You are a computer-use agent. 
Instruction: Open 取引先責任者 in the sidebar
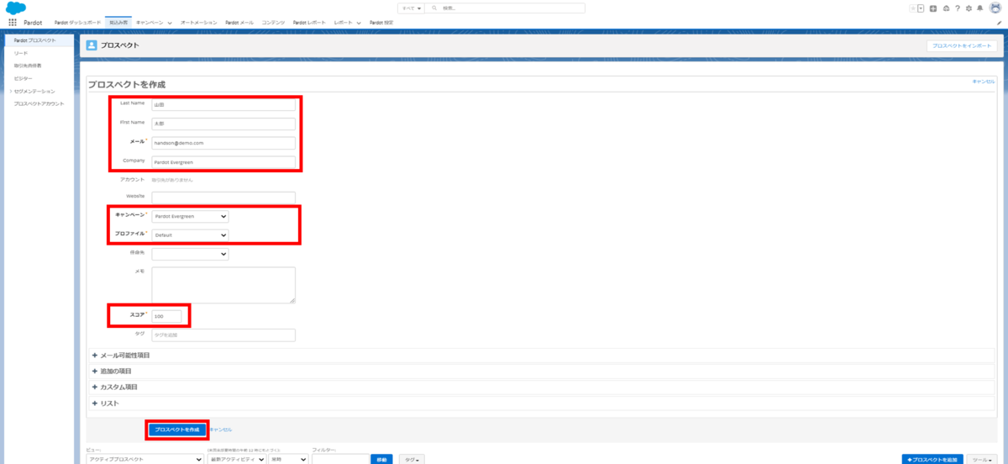(x=28, y=66)
